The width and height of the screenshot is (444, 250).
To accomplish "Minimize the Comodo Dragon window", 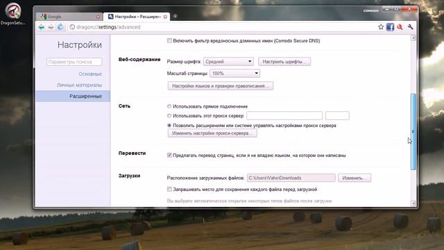I will pyautogui.click(x=387, y=9).
